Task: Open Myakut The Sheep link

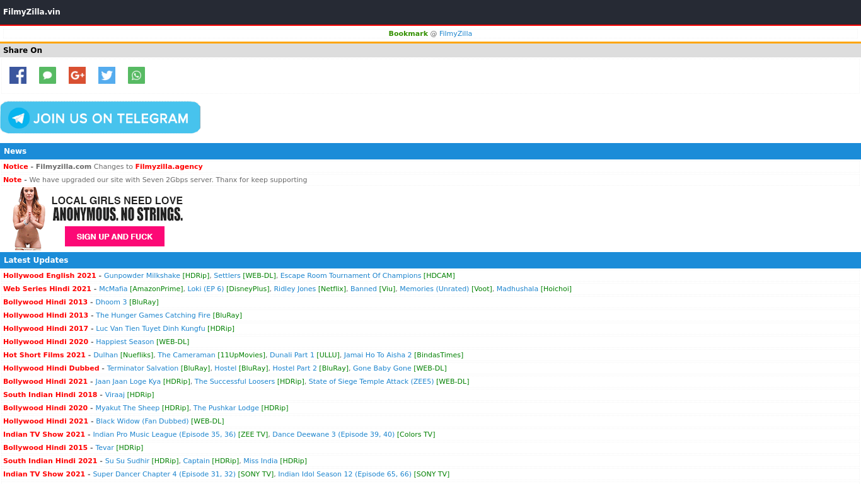Action: pyautogui.click(x=127, y=408)
